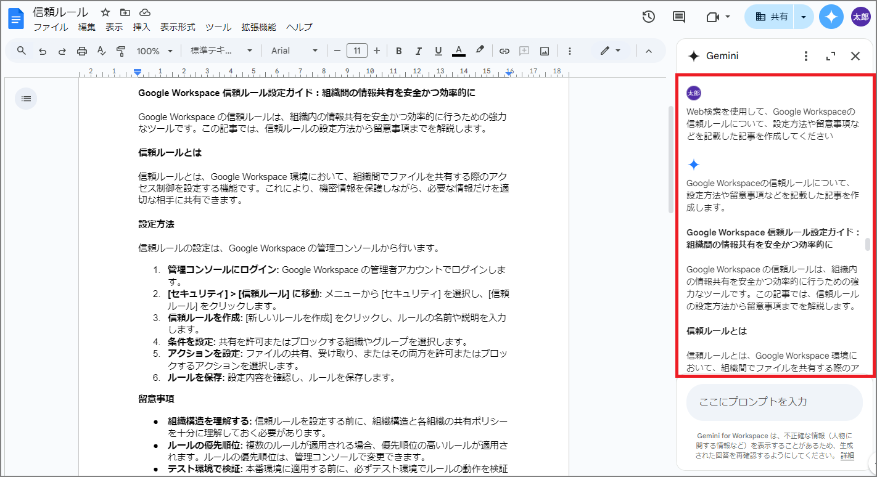Open the 100% zoom dropdown
Image resolution: width=877 pixels, height=477 pixels.
pyautogui.click(x=154, y=51)
